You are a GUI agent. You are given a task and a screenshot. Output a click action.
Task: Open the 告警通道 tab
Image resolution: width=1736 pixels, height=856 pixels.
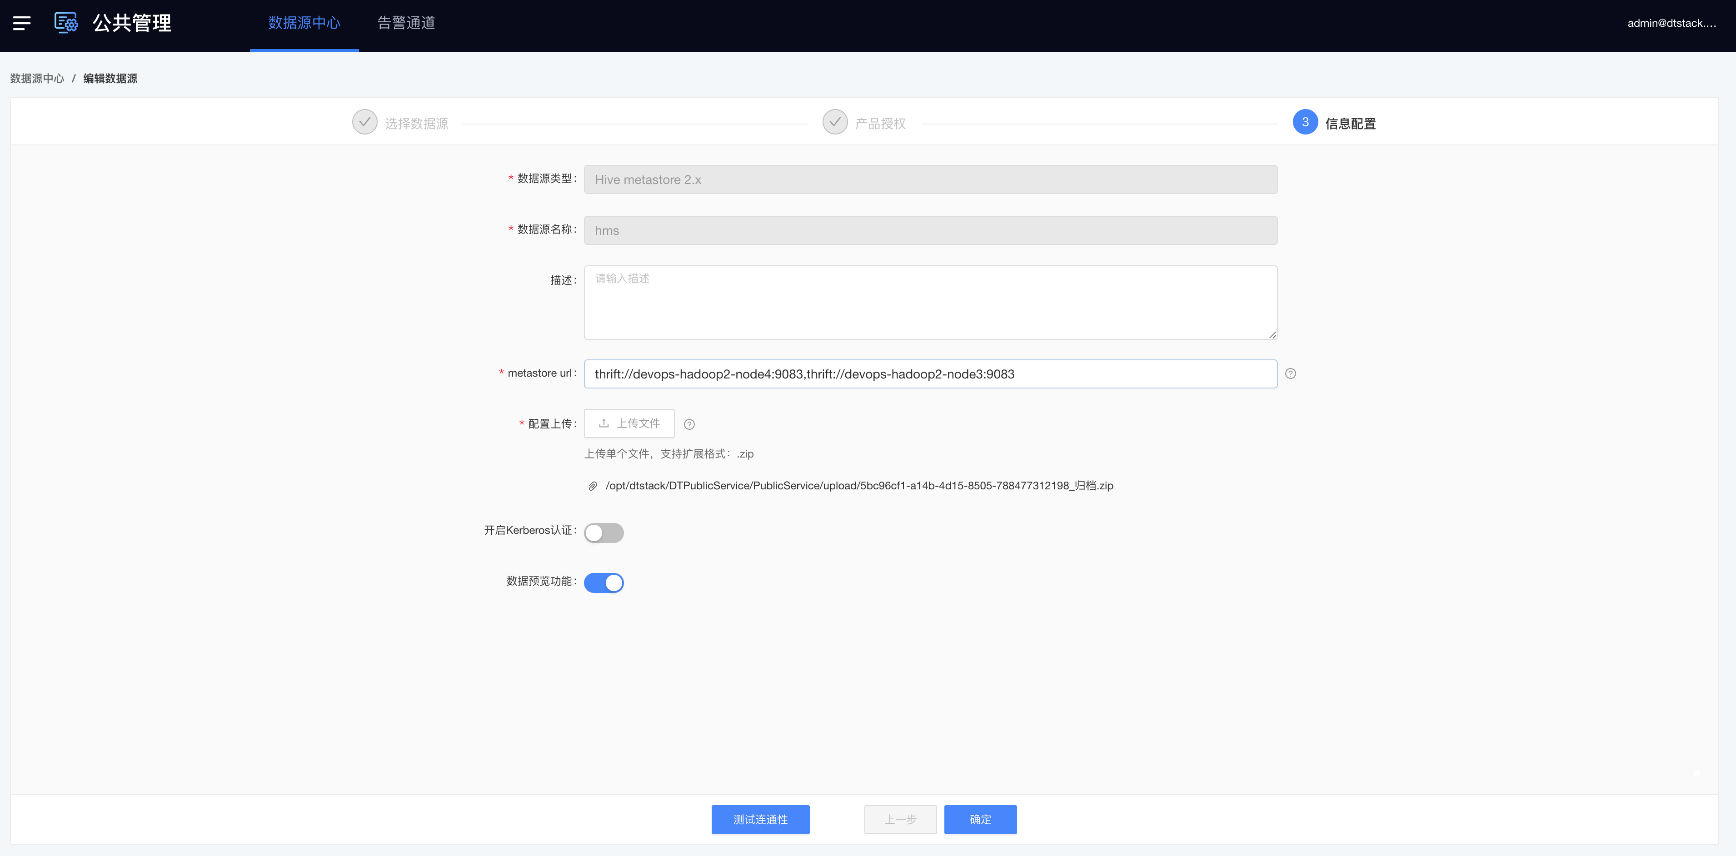406,23
